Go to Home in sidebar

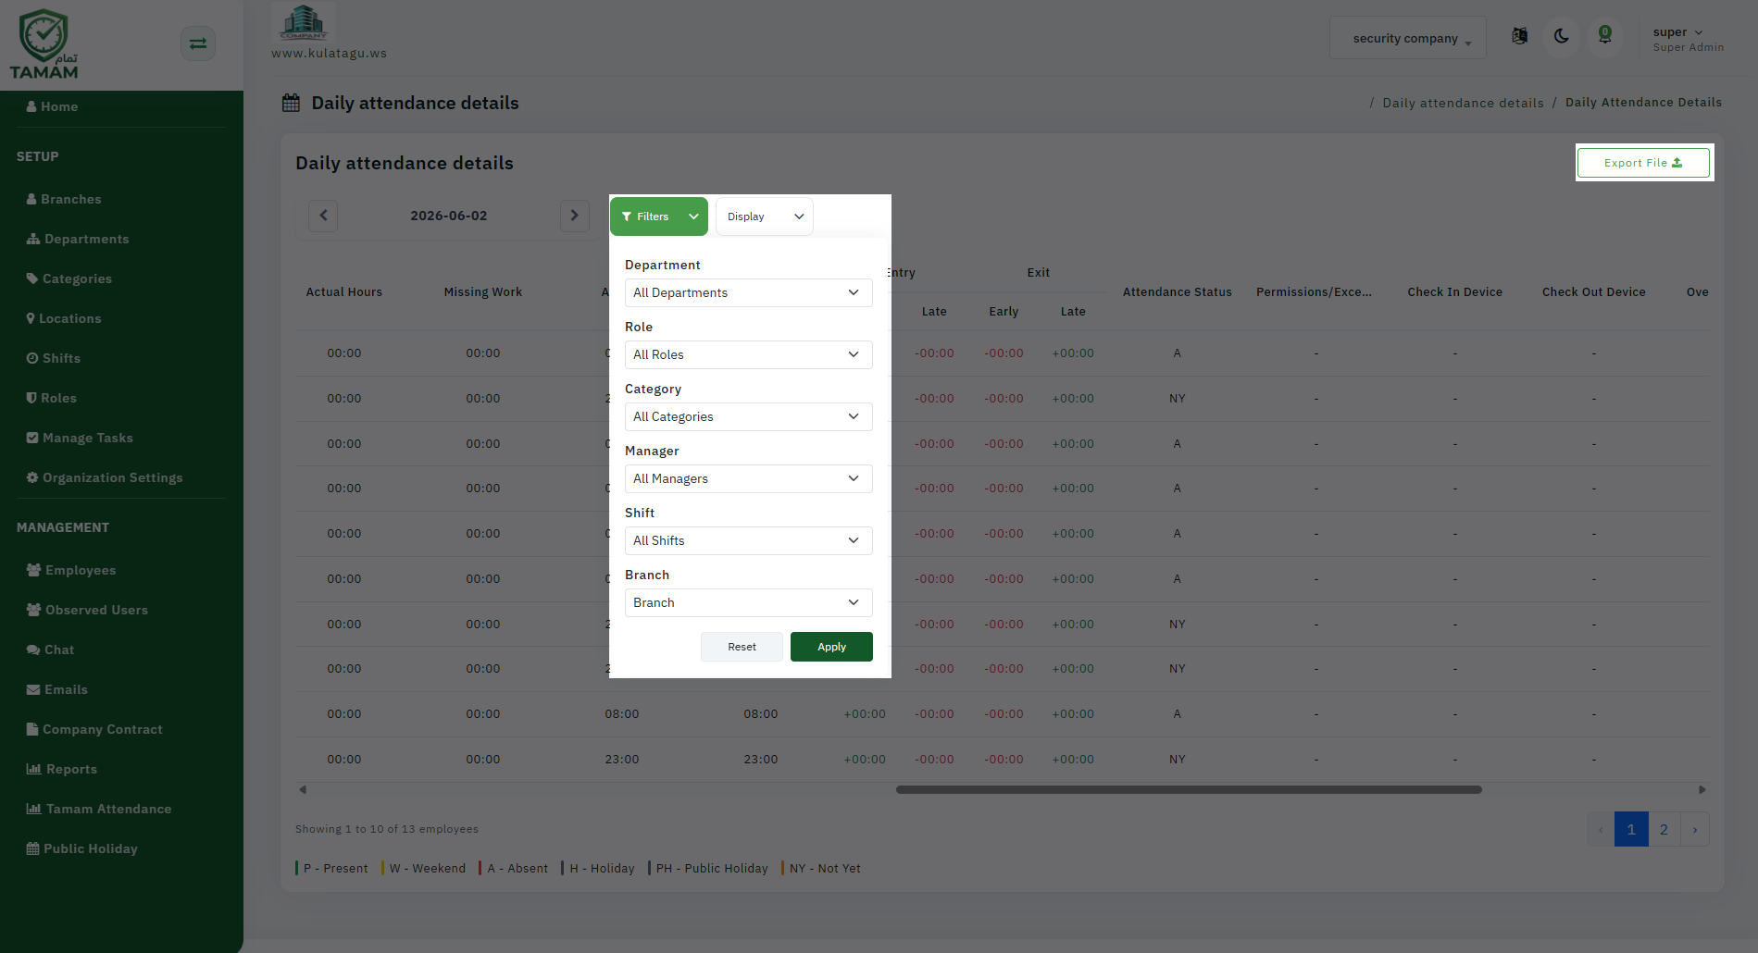[52, 106]
